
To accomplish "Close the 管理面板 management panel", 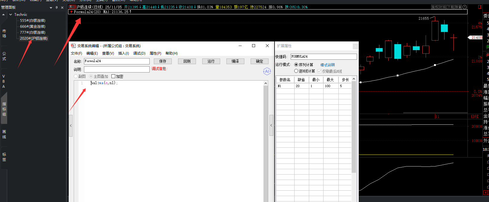I will coord(62,7).
